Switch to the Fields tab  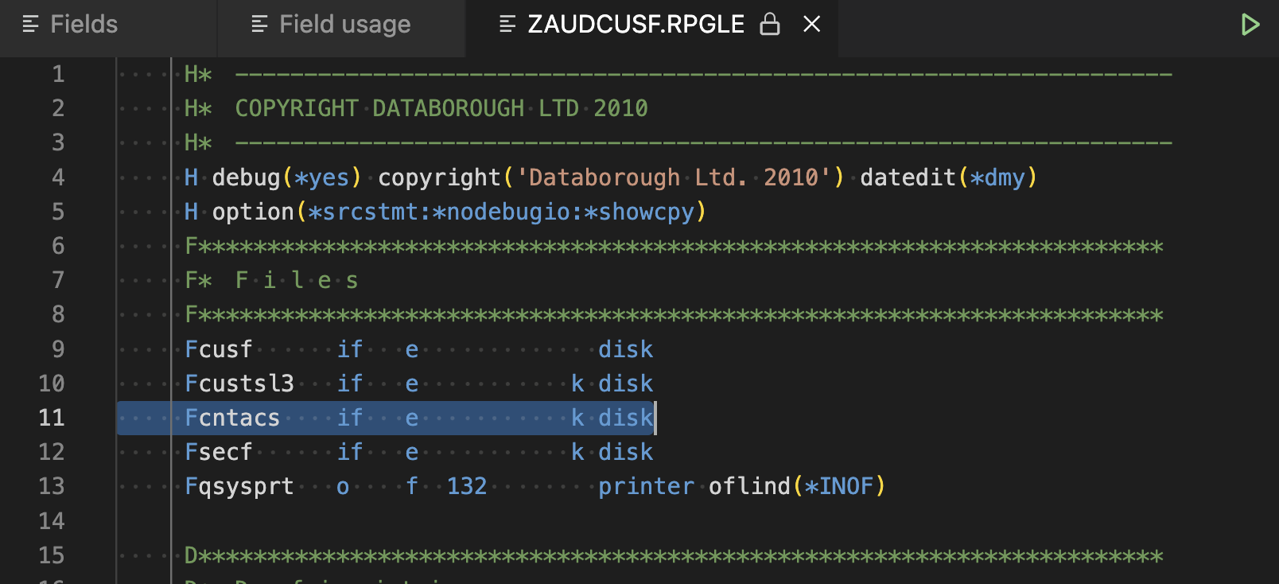[84, 25]
